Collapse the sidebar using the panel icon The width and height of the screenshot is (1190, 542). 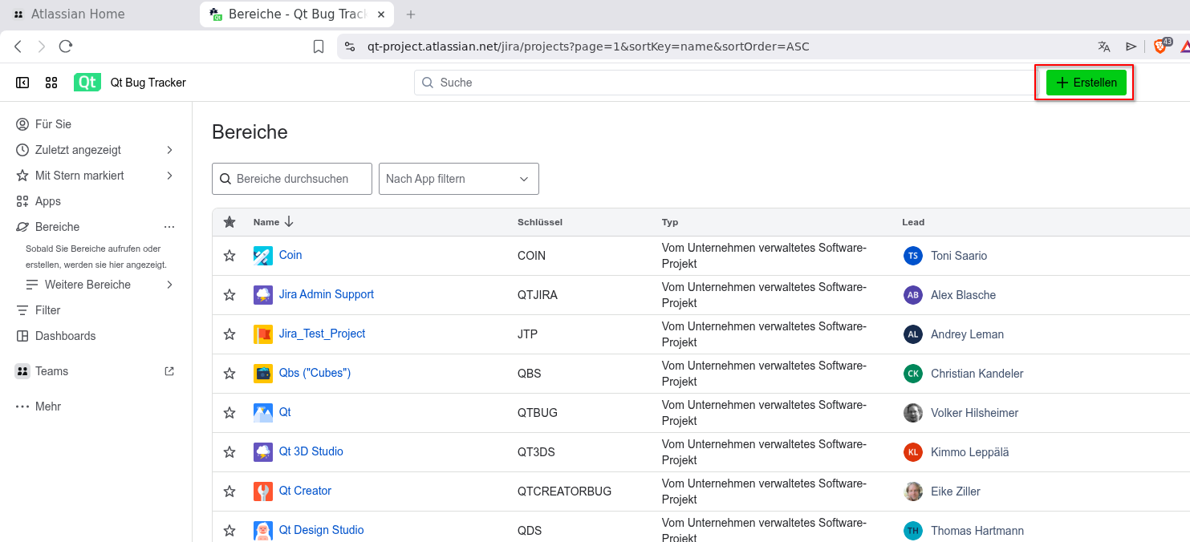pyautogui.click(x=22, y=83)
